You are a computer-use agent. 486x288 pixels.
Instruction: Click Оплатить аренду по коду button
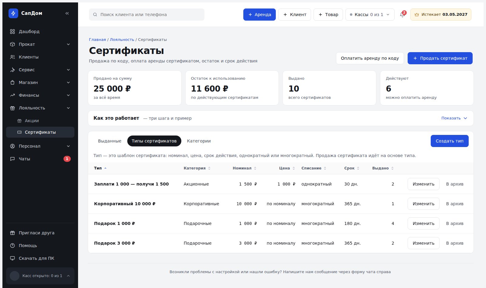pos(370,58)
